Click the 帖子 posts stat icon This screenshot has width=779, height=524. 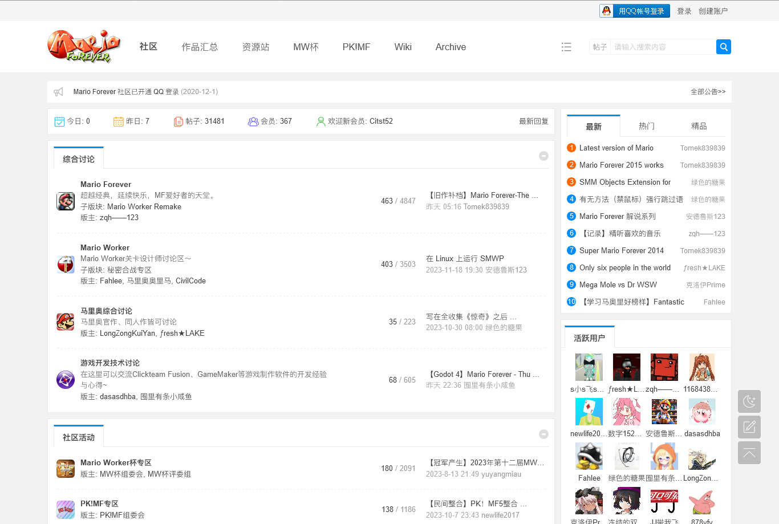(178, 121)
